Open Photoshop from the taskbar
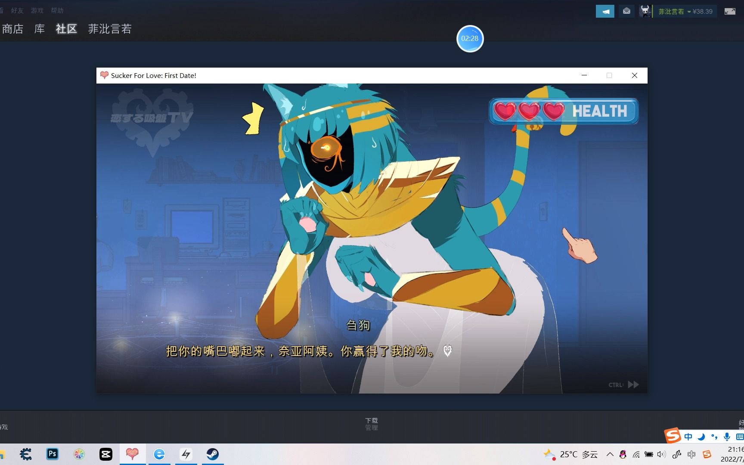The height and width of the screenshot is (465, 744). 53,454
